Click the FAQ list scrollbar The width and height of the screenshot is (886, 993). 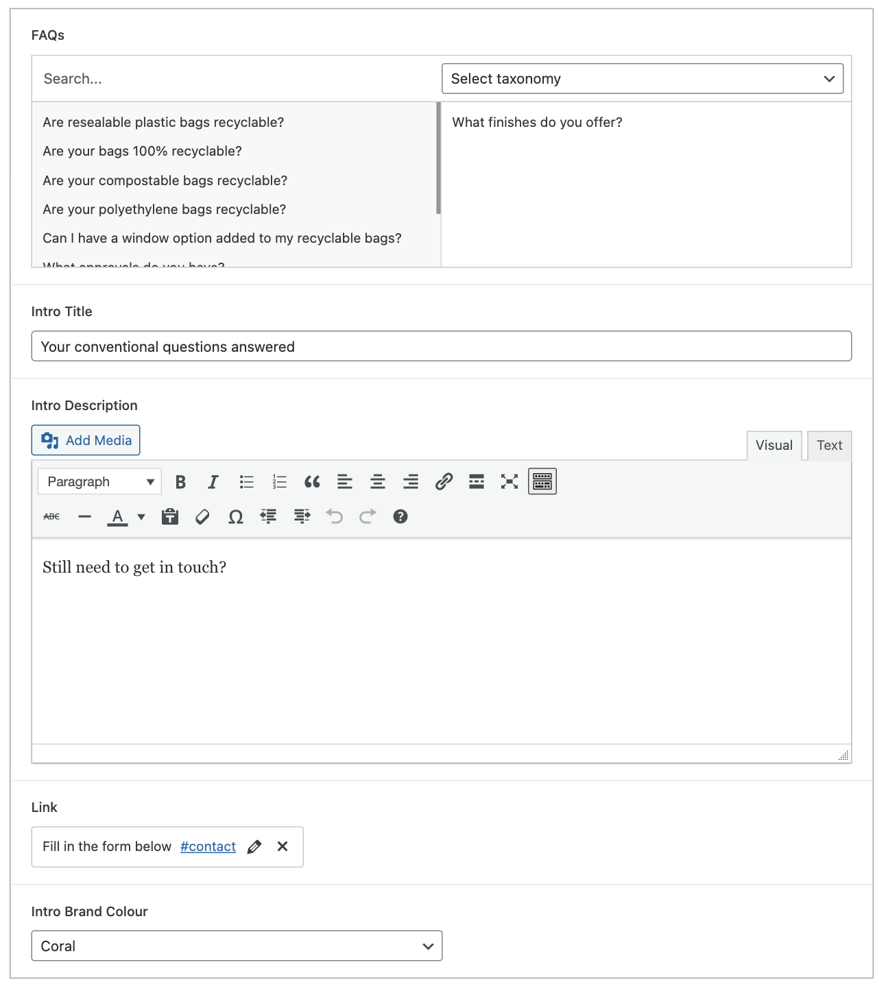438,158
